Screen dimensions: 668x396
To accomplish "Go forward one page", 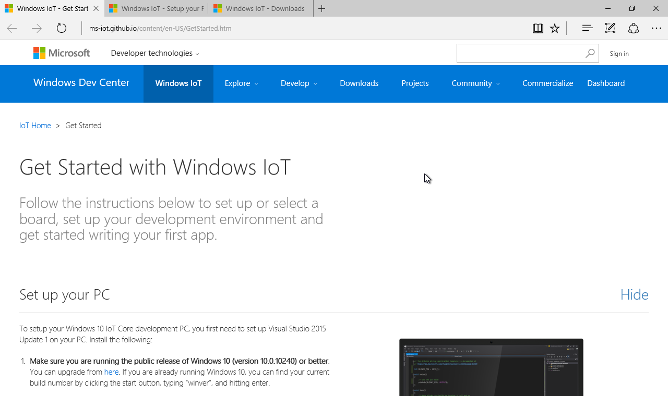I will coord(37,28).
